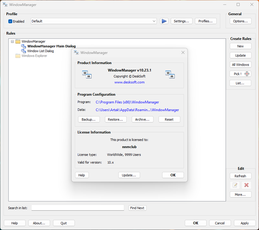The width and height of the screenshot is (259, 230).
Task: Click the left WindowManager logo in Product Information
Action: coord(87,74)
